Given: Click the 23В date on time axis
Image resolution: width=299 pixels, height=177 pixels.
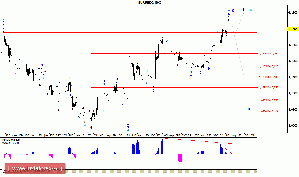Looking at the screenshot, I should [x=52, y=135].
